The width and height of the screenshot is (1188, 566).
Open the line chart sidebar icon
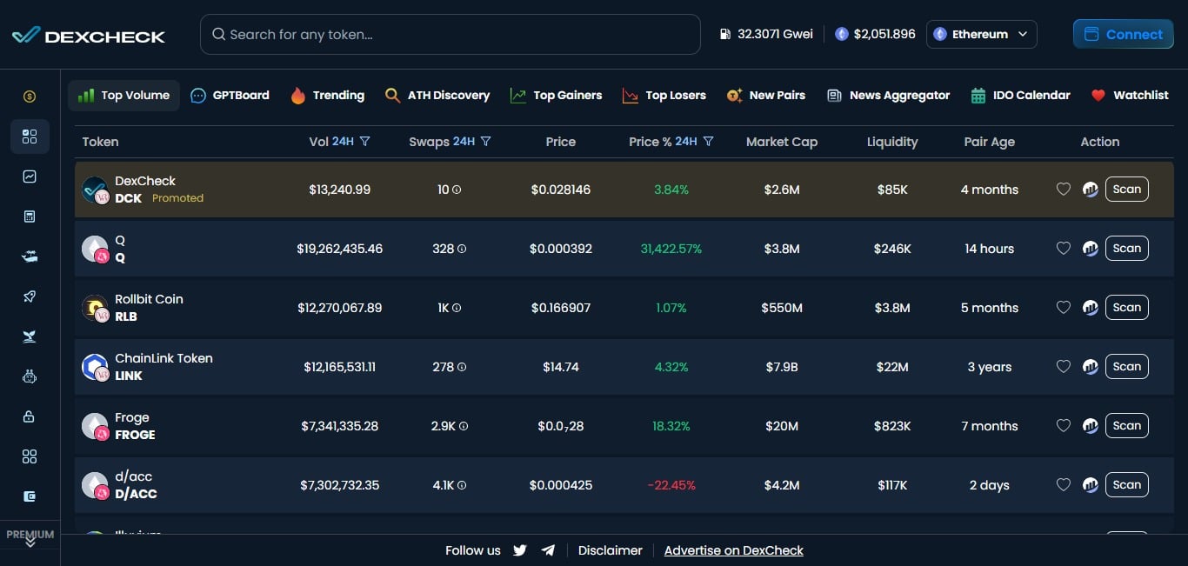[30, 176]
